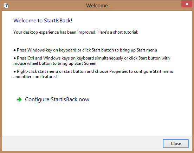This screenshot has width=194, height=153.
Task: Click bullet dot before Press Windows key
Action: pyautogui.click(x=15, y=50)
